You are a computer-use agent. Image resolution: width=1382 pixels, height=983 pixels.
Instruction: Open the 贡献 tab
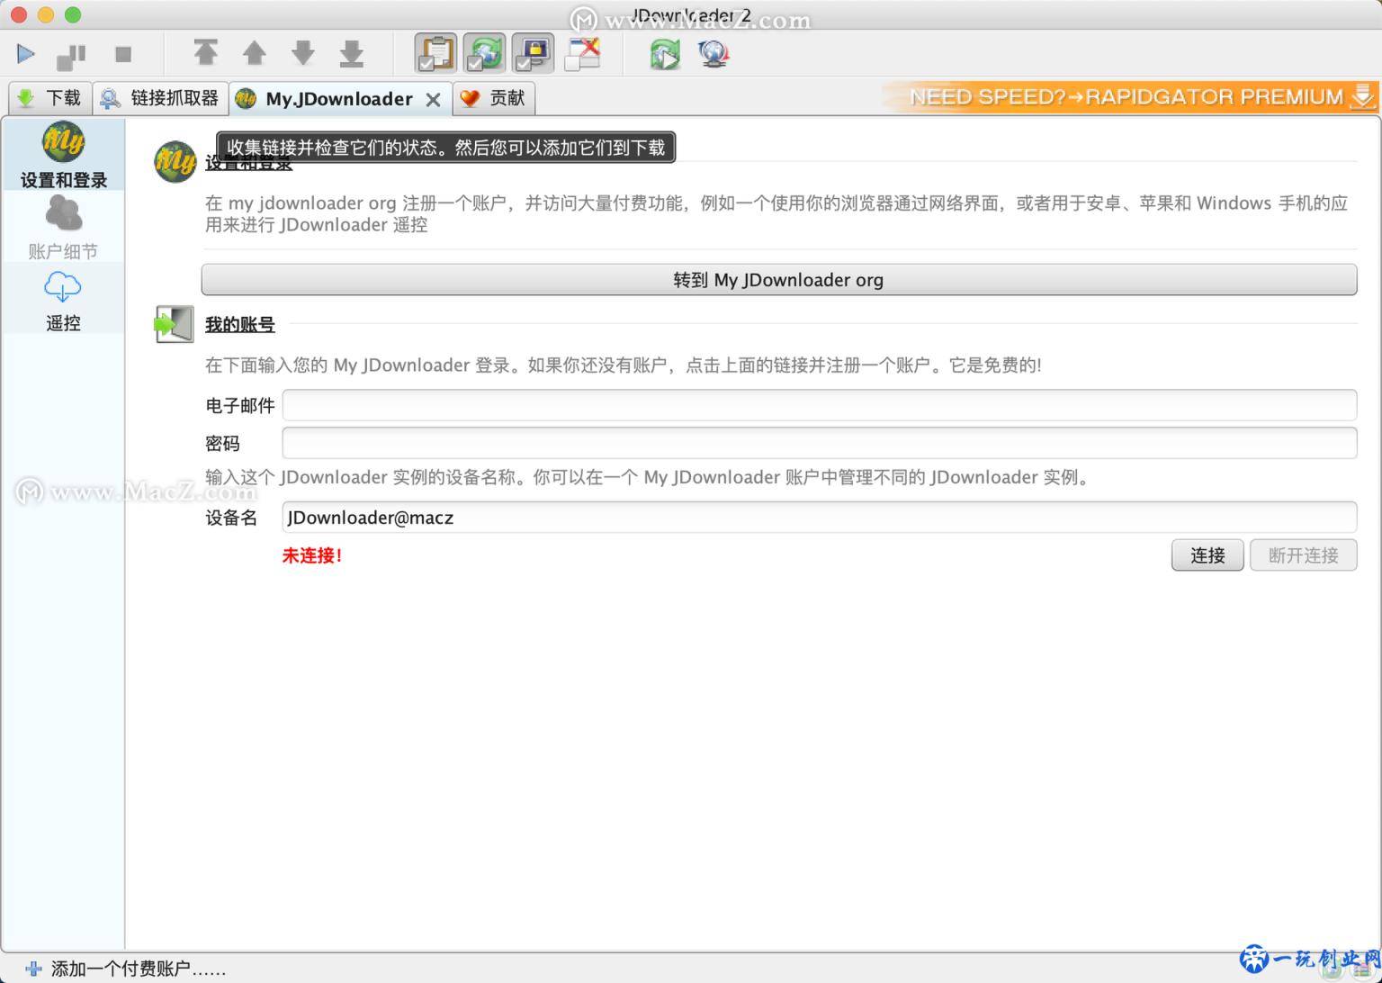pyautogui.click(x=494, y=97)
